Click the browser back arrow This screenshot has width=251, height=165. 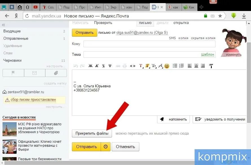pyautogui.click(x=7, y=16)
